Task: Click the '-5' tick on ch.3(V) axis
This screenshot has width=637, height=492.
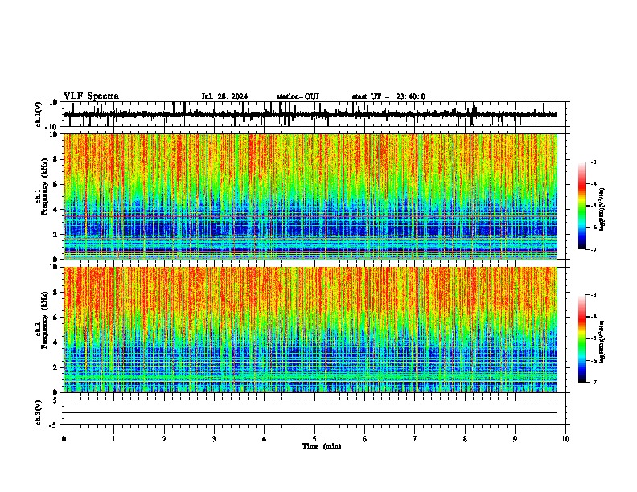Action: tap(54, 425)
